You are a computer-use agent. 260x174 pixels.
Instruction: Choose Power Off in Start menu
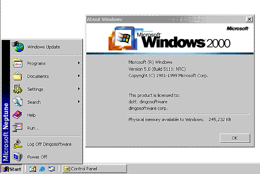[46, 157]
